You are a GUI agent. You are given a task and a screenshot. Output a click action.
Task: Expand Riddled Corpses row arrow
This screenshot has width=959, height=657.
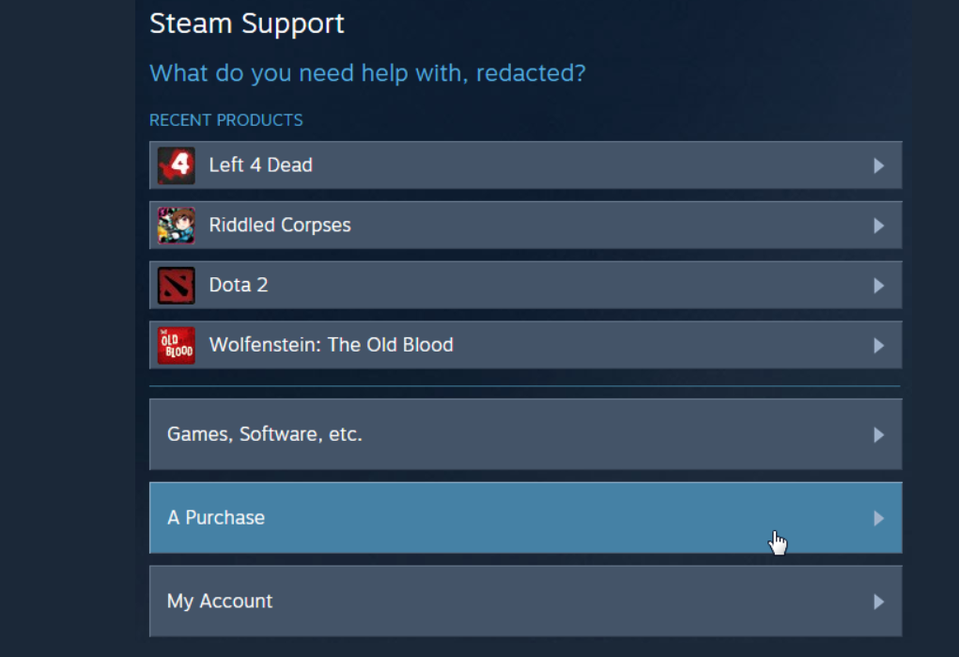[879, 226]
